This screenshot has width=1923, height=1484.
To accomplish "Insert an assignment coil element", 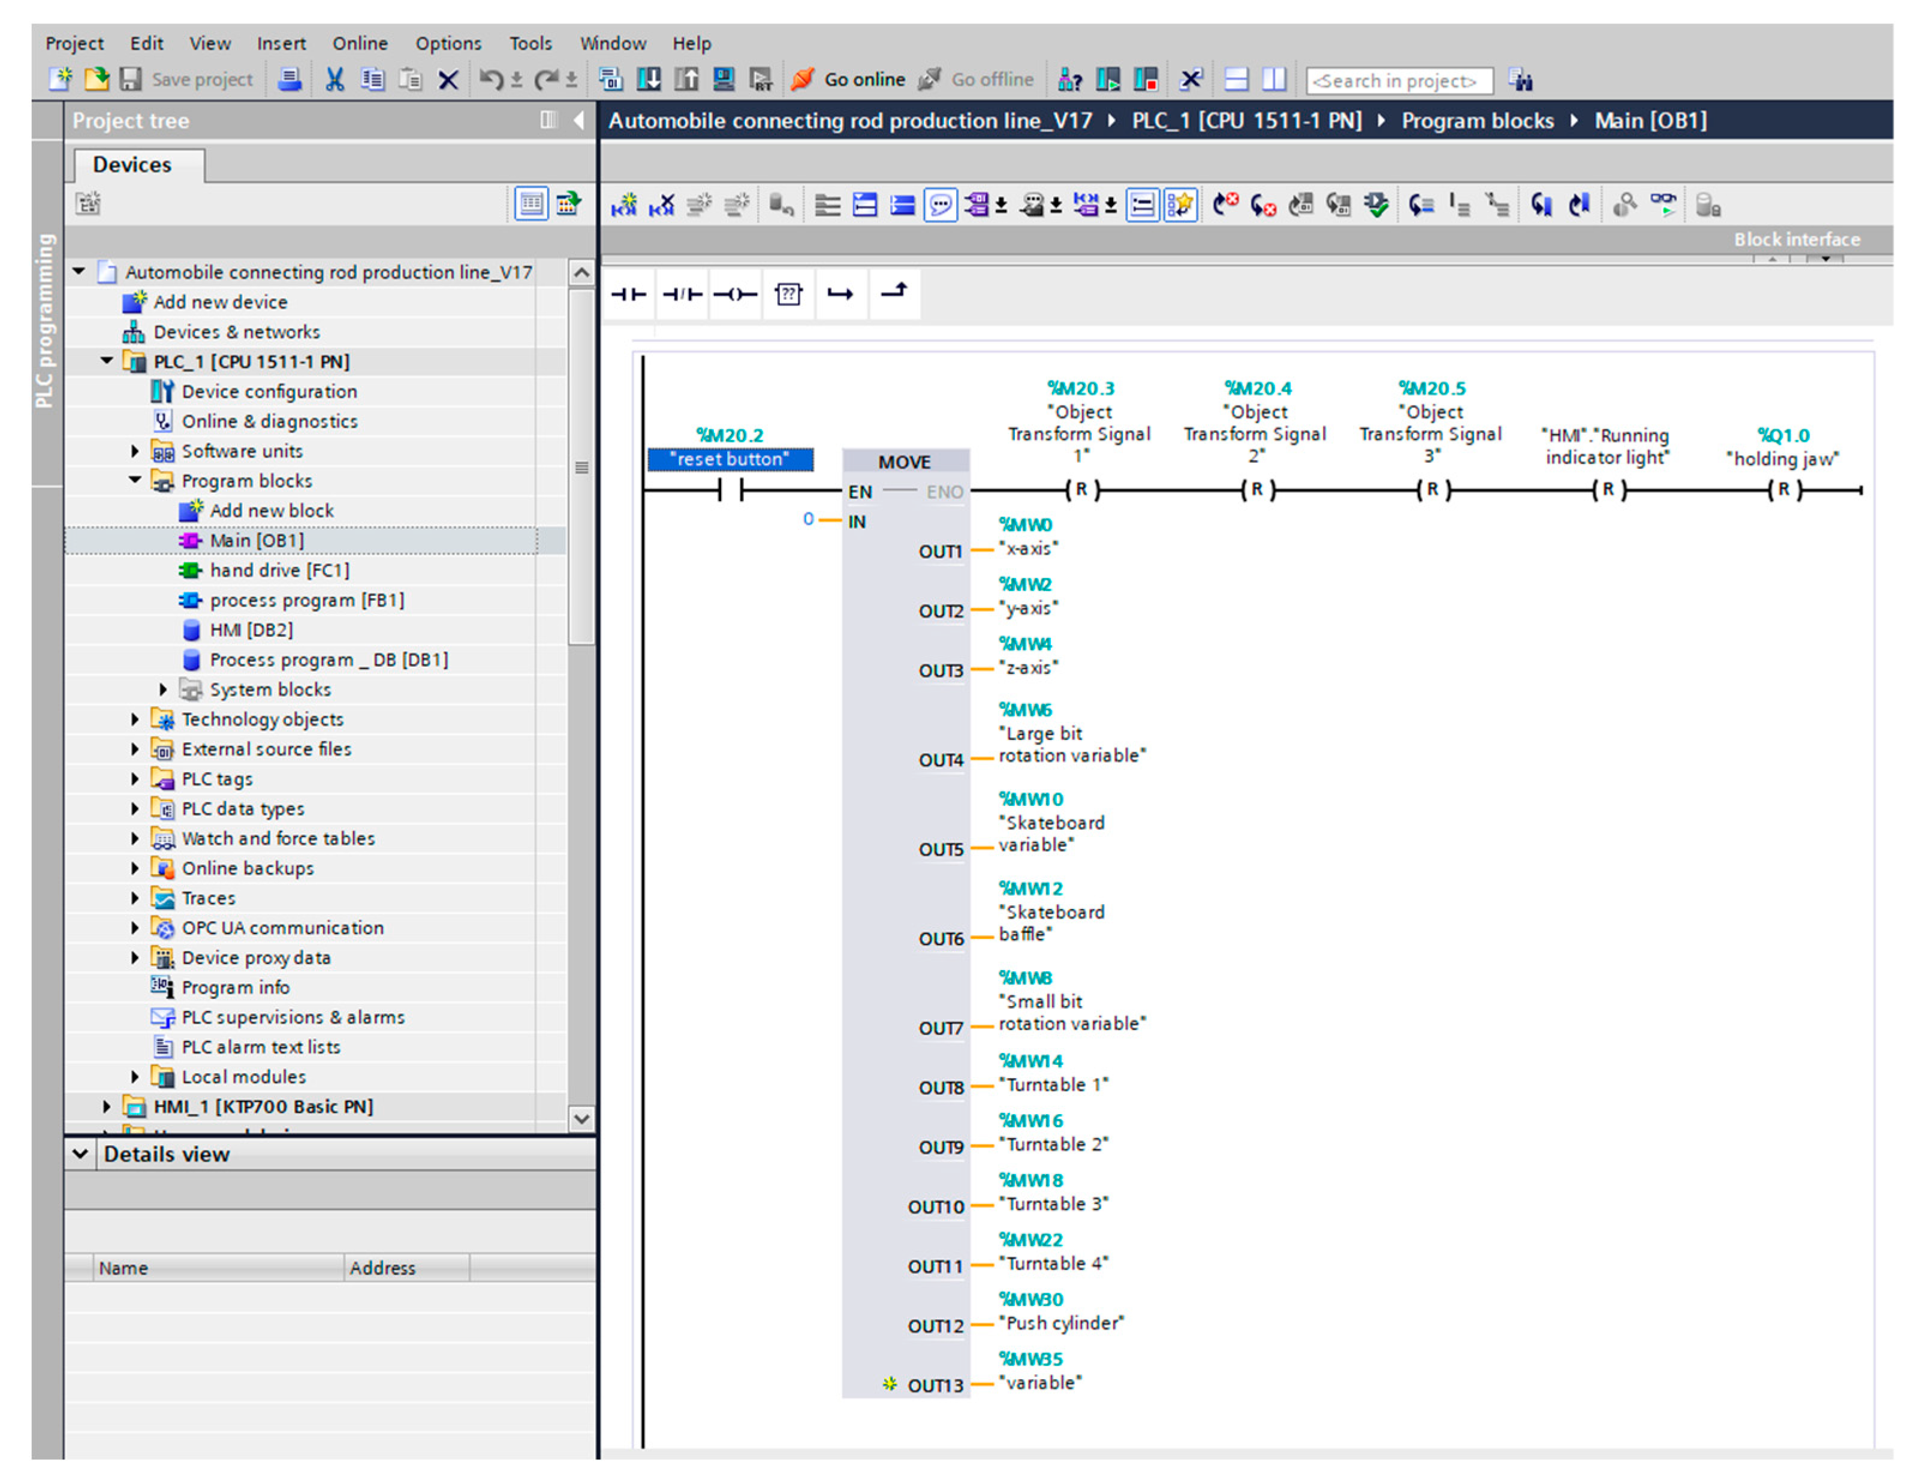I will [x=736, y=294].
